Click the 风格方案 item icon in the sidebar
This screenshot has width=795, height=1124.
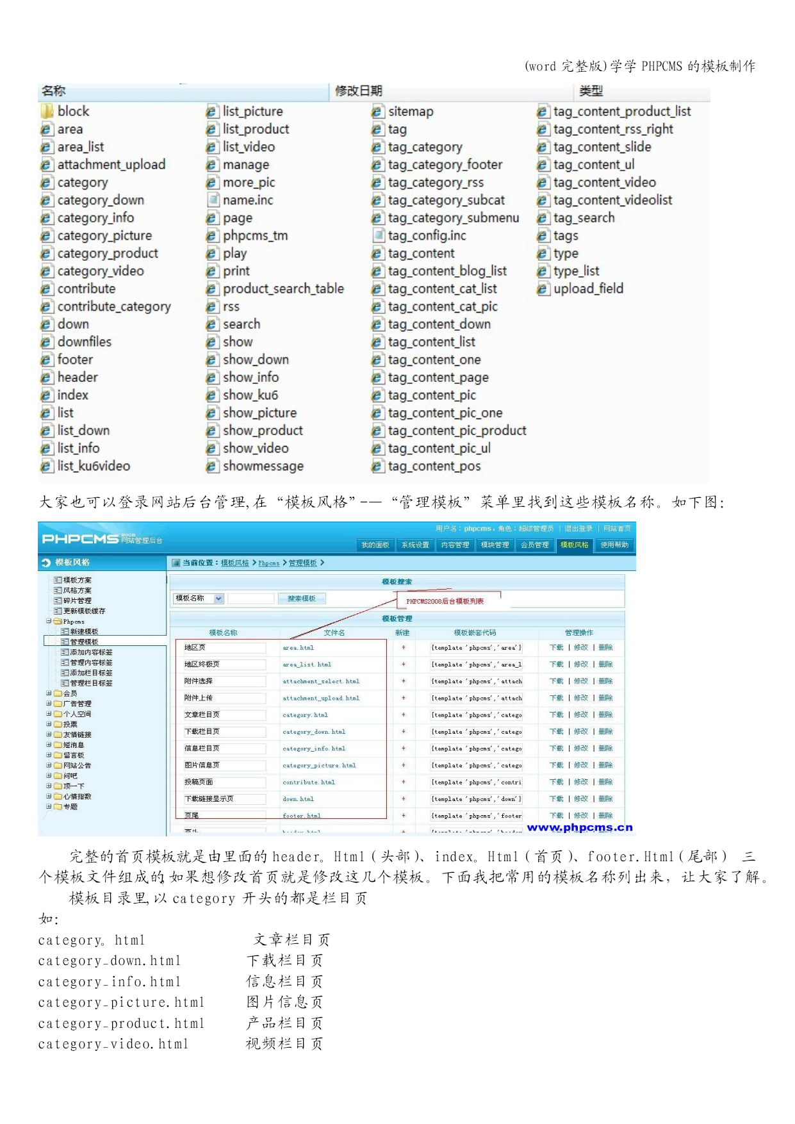point(58,590)
